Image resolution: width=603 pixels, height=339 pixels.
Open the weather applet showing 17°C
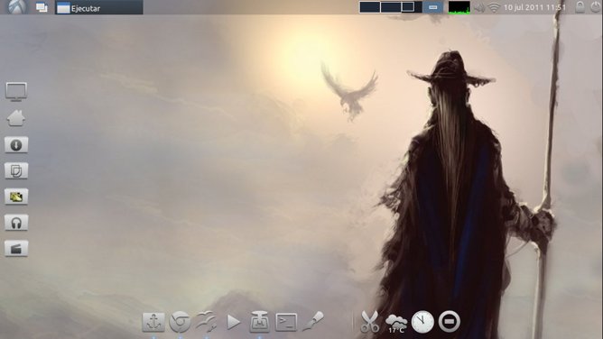pos(396,323)
